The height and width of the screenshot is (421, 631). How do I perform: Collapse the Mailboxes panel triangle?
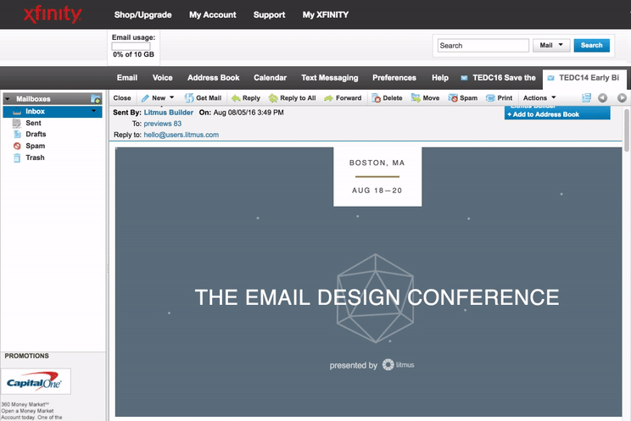pos(8,99)
